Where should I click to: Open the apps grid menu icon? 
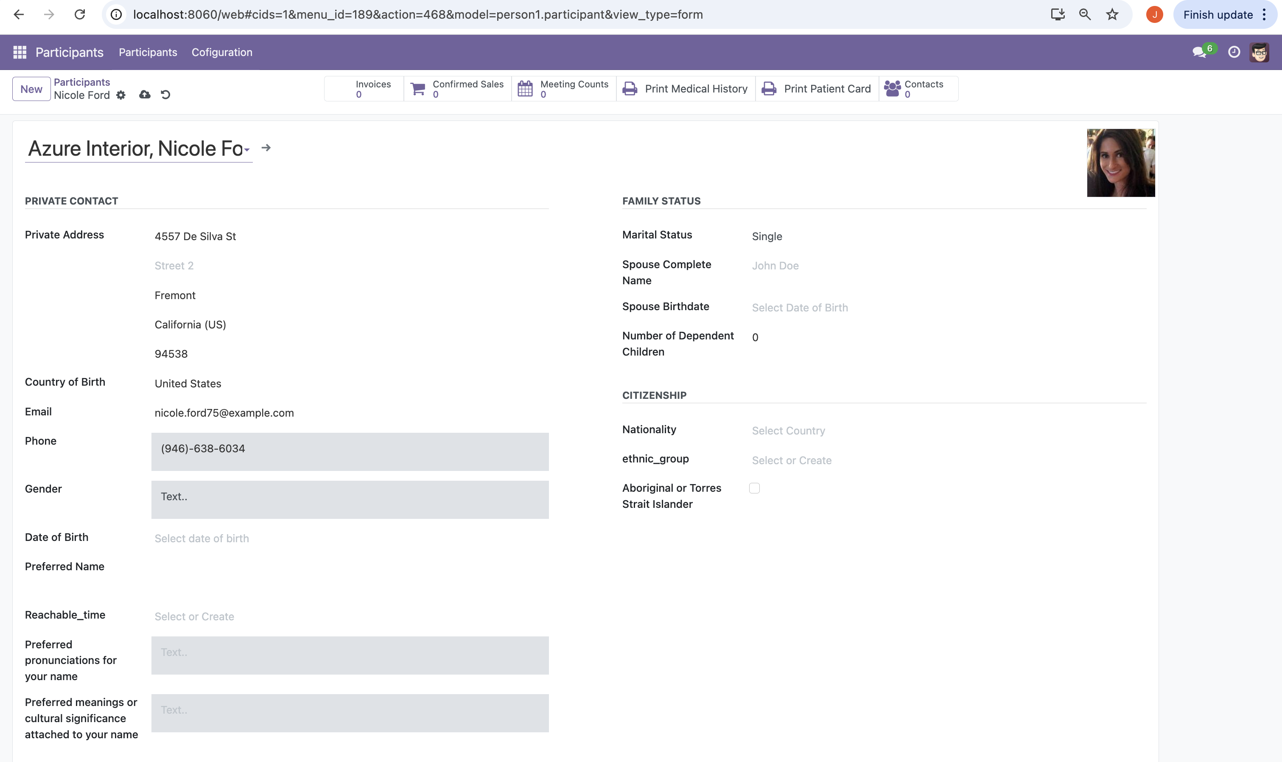20,52
